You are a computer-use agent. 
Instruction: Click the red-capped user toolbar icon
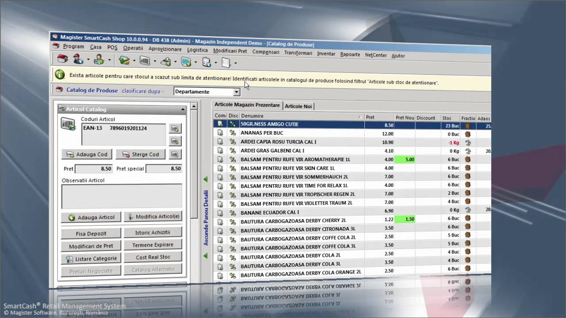(78, 59)
